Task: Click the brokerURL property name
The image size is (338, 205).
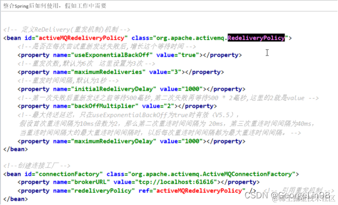Action: coord(90,182)
